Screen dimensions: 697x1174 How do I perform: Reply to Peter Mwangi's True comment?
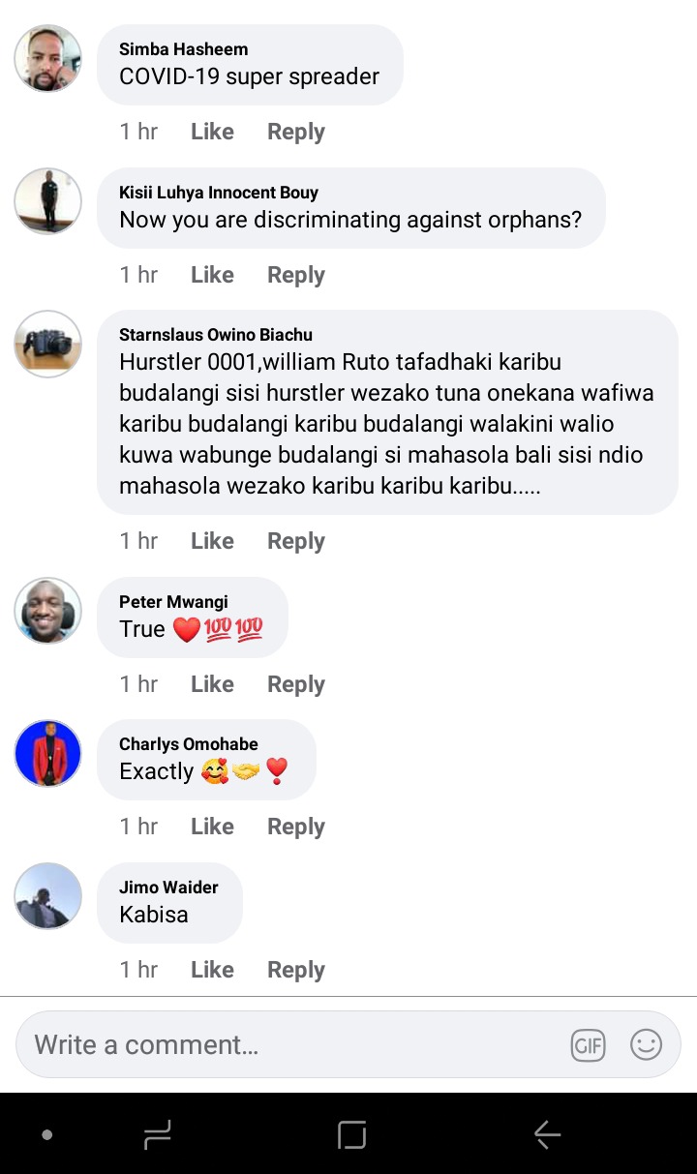point(296,684)
